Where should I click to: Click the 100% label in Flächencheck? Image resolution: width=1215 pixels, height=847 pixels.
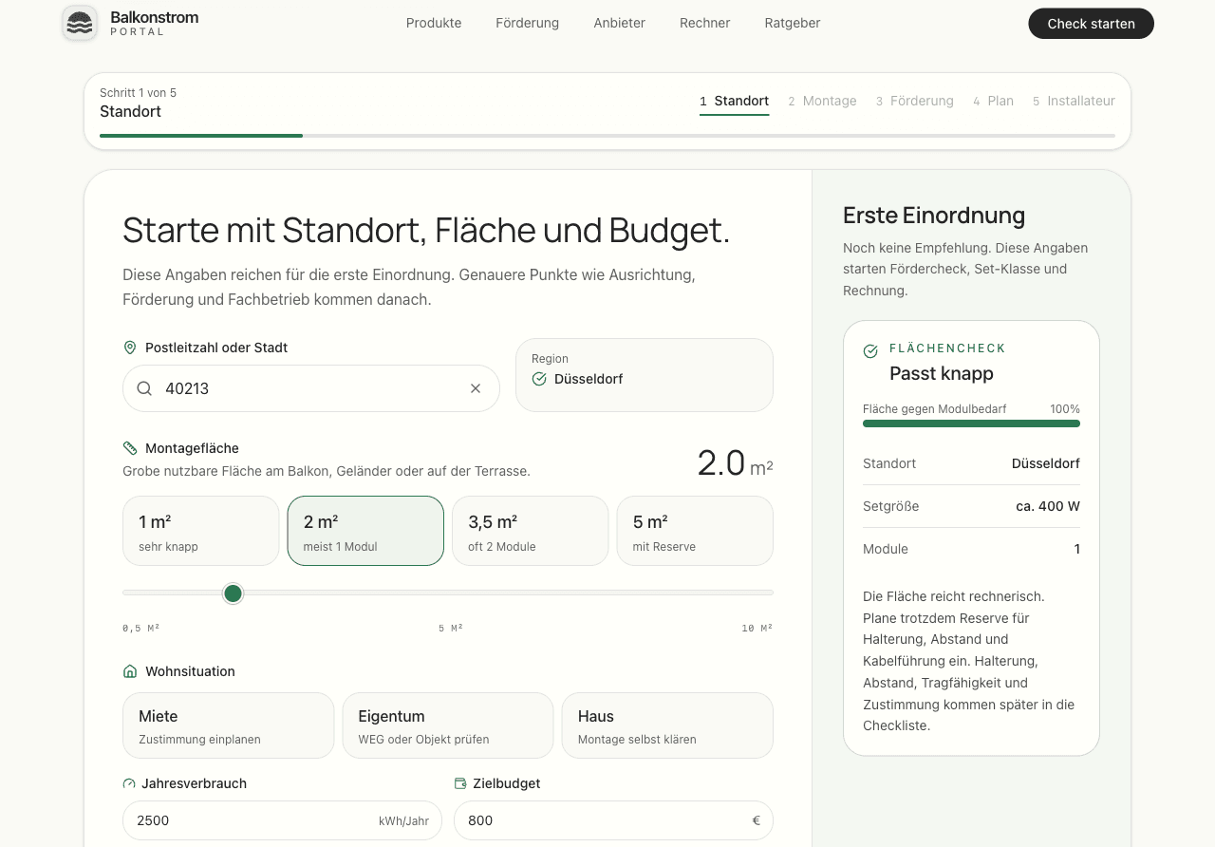click(x=1065, y=409)
